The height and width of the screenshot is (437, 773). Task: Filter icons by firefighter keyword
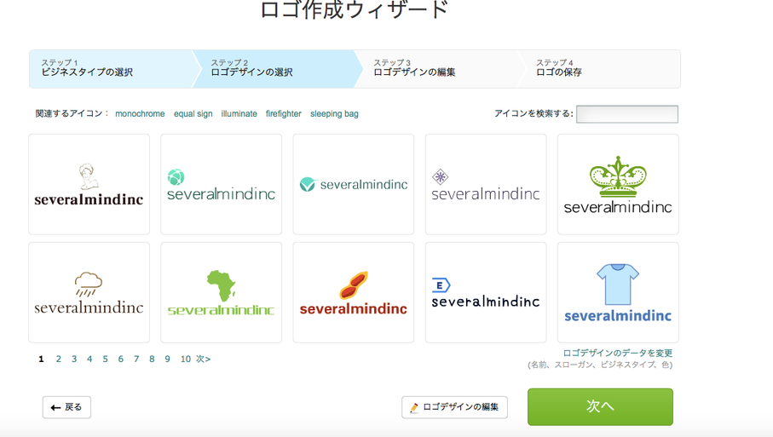coord(284,114)
